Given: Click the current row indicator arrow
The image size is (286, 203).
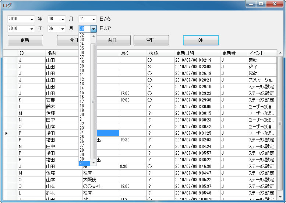Looking at the screenshot, I should [7, 133].
